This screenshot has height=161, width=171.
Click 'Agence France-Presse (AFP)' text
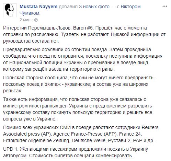pos(85,134)
